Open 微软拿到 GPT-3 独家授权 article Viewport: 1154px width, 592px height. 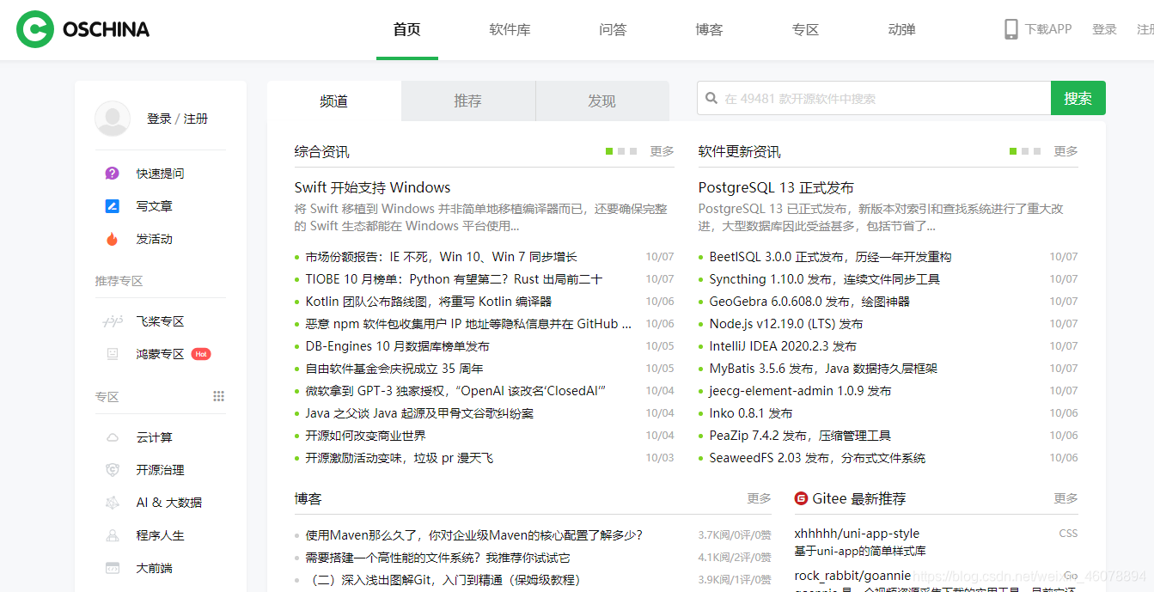click(456, 391)
